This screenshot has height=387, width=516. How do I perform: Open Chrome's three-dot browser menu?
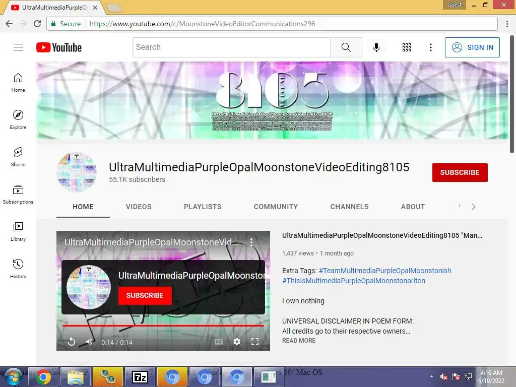tap(507, 24)
